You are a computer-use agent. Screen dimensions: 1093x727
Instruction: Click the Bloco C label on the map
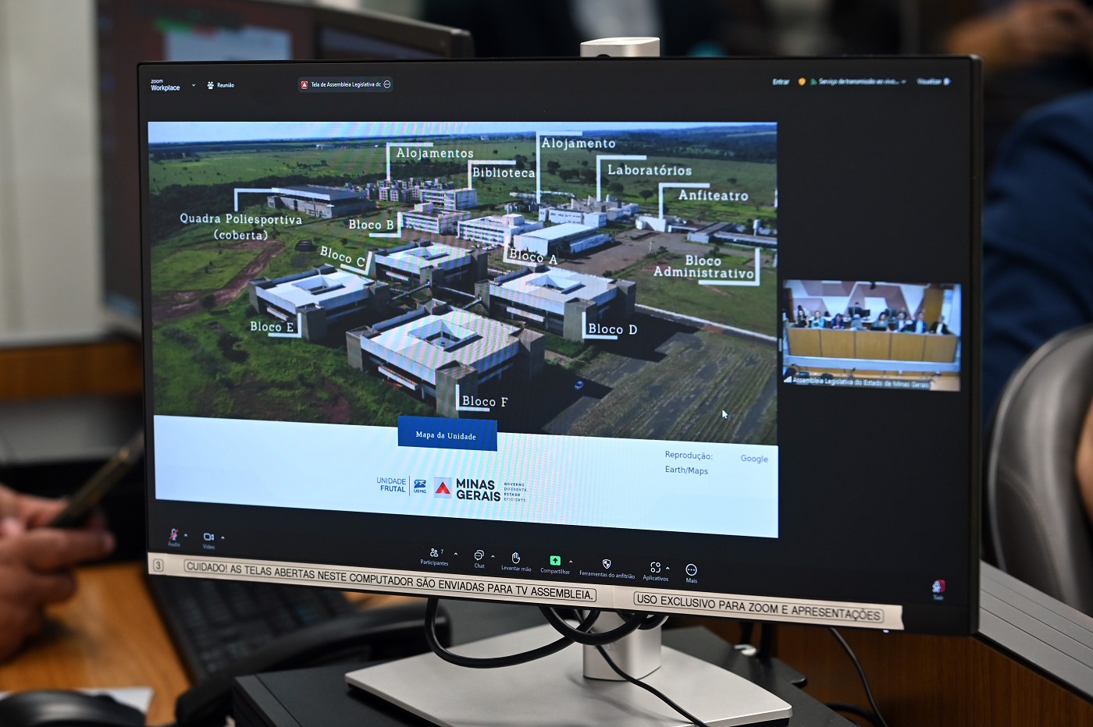343,256
